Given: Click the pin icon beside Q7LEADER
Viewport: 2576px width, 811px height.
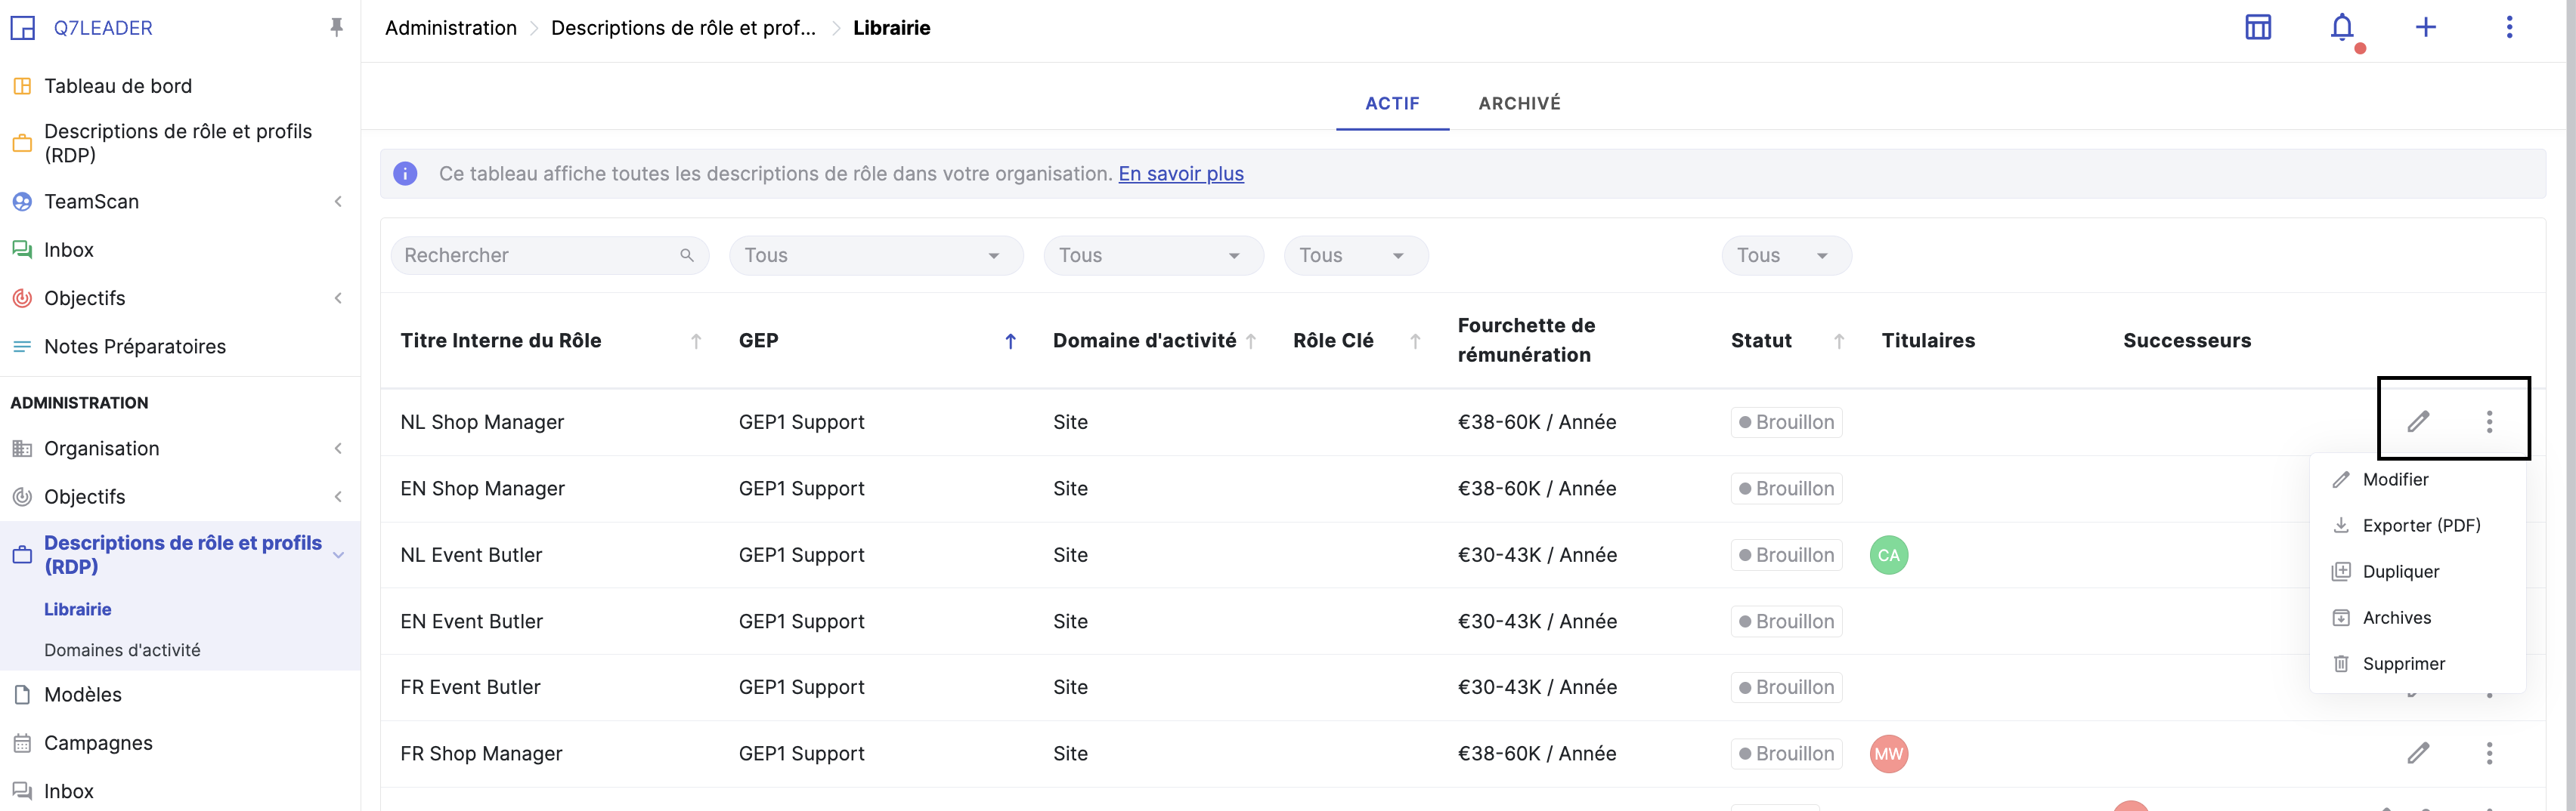Looking at the screenshot, I should [x=337, y=28].
